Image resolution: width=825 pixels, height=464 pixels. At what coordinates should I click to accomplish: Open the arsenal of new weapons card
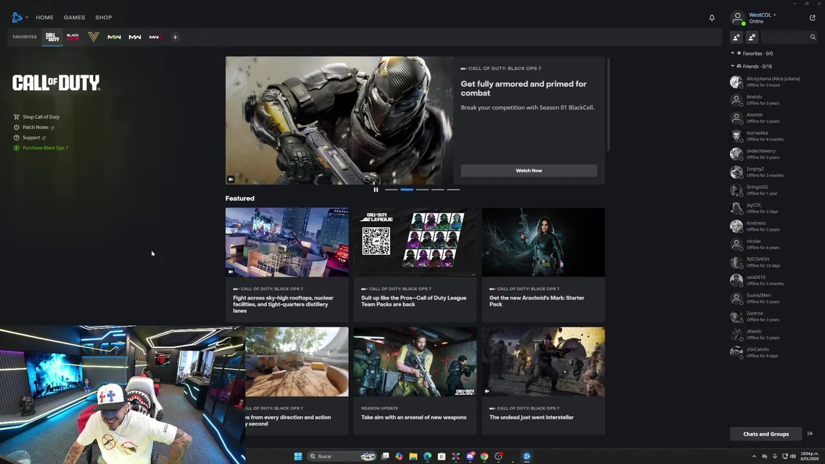(414, 380)
